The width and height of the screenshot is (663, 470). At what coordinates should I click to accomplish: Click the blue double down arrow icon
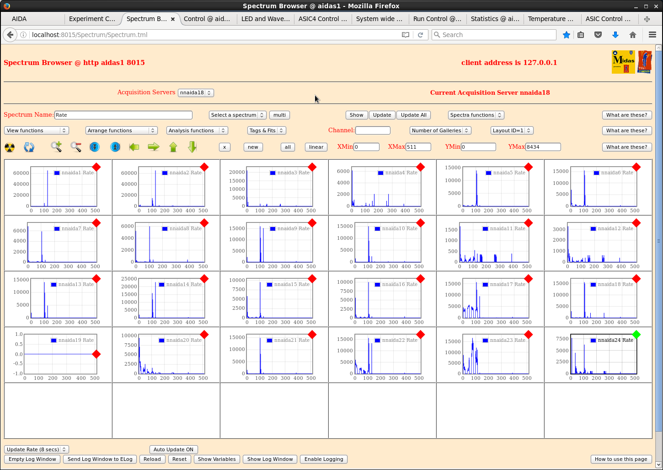click(x=95, y=147)
